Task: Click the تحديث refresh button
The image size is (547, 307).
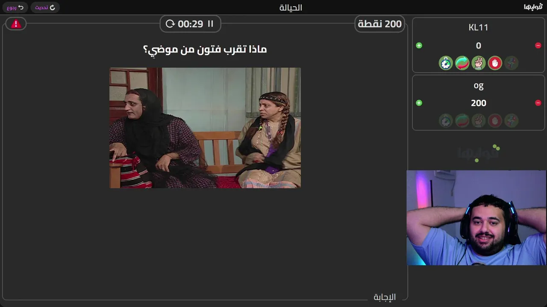Action: coord(45,7)
